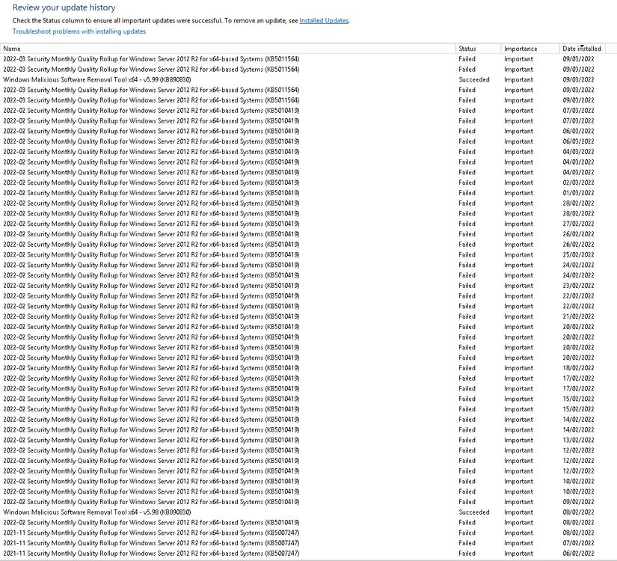Open Troubleshoot problems with installing updates
Screen dimensions: 617x561
pos(79,31)
